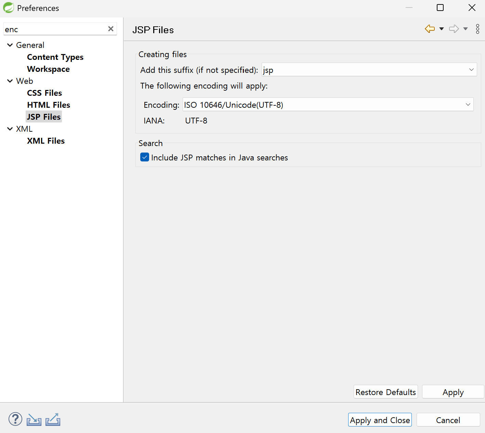This screenshot has height=433, width=485.
Task: Open the Encoding dropdown list
Action: (468, 104)
